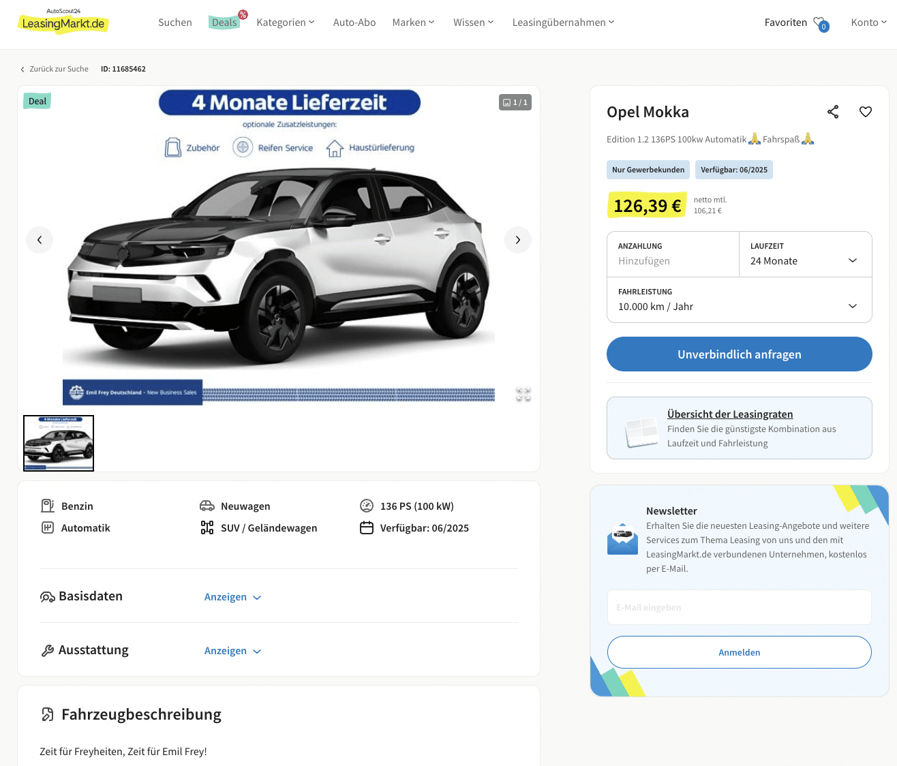Click the newsletter envelope icon
Image resolution: width=897 pixels, height=766 pixels.
(x=622, y=539)
